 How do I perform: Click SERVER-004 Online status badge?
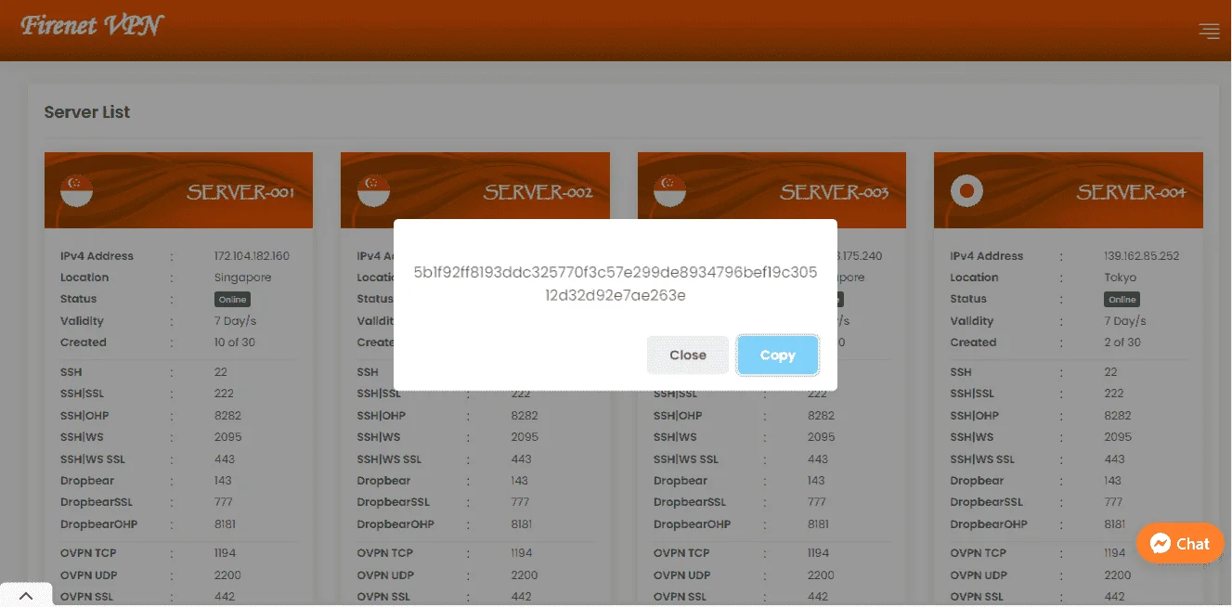(x=1122, y=300)
